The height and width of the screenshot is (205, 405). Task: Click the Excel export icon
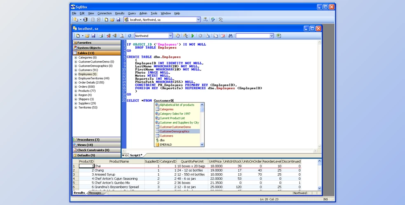279,36
